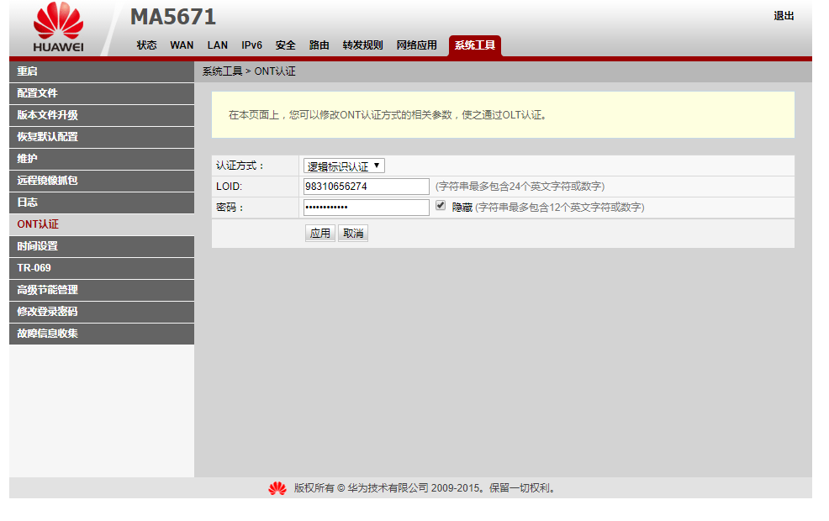
Task: Open the 状态 tab
Action: pos(146,45)
